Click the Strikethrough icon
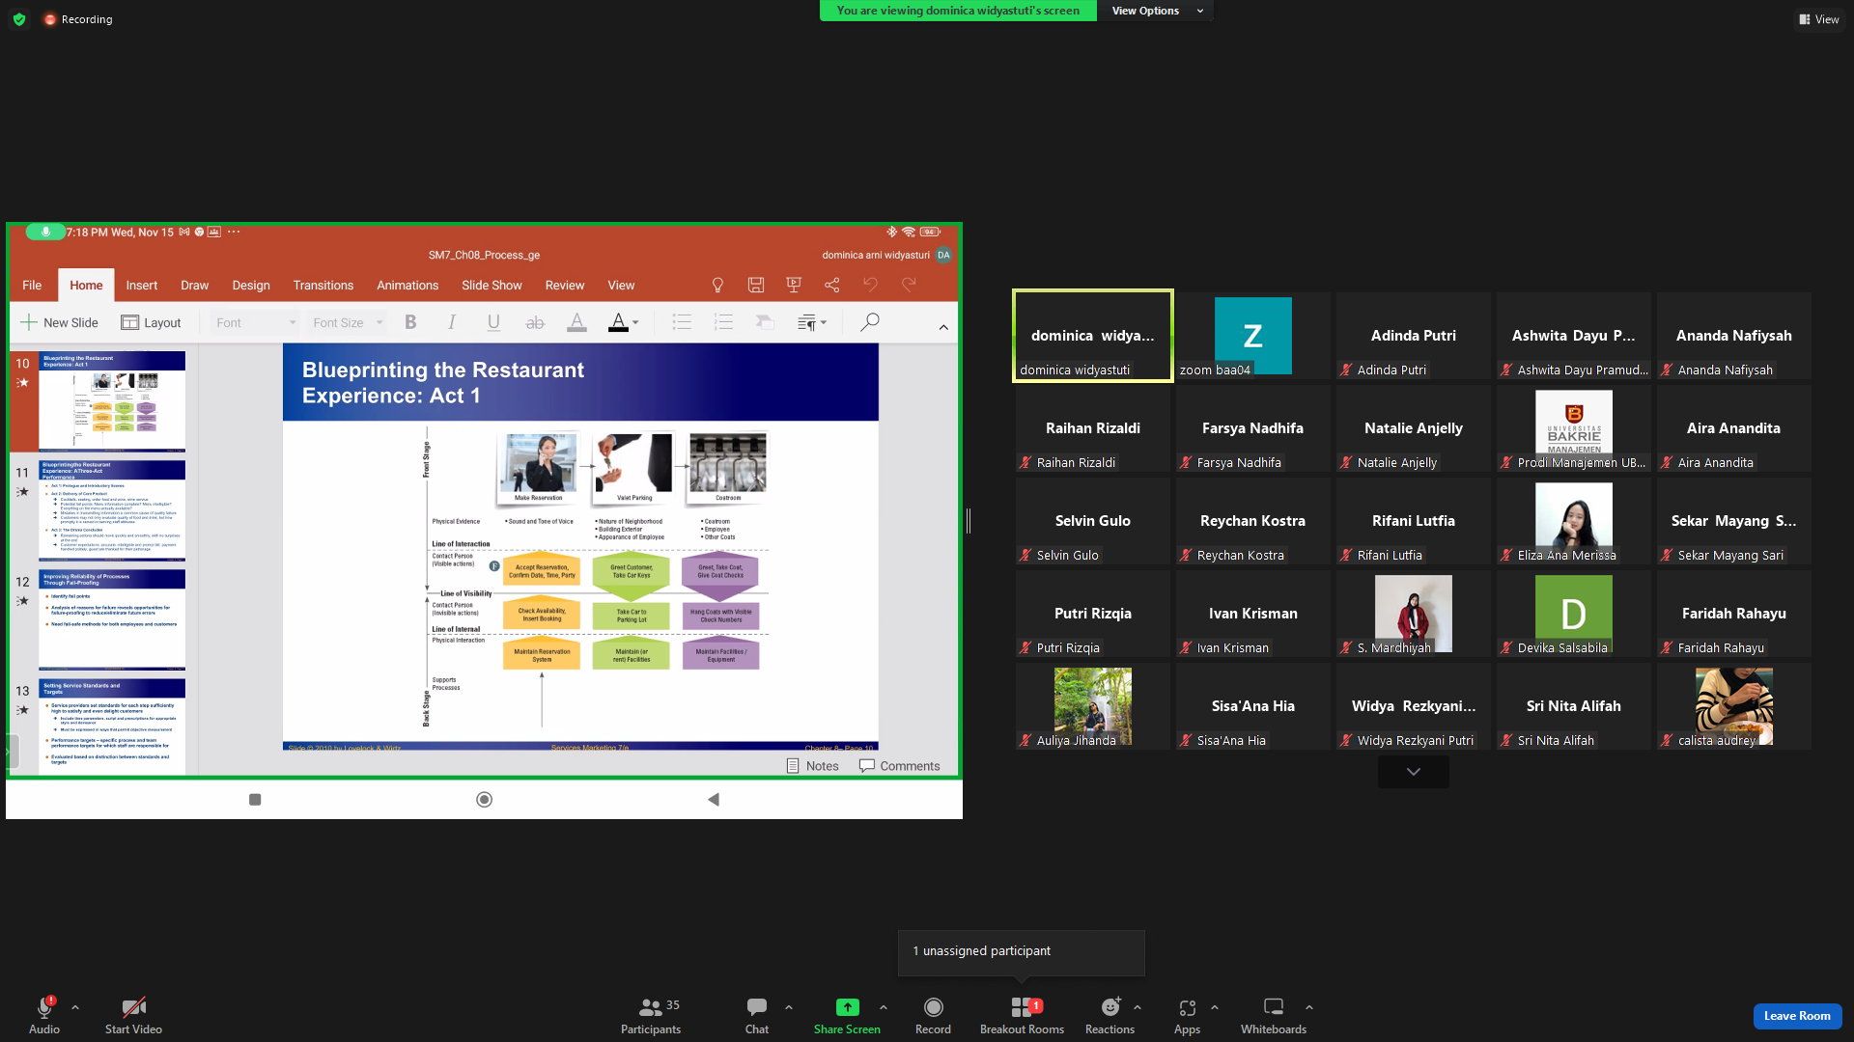This screenshot has width=1854, height=1042. (535, 322)
